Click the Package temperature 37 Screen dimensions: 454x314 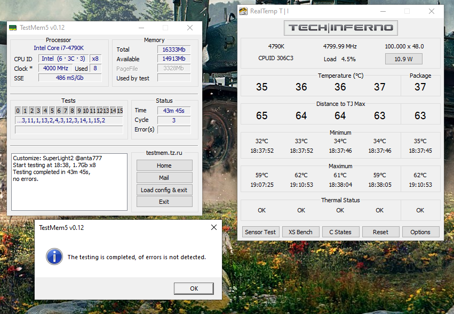tap(420, 87)
